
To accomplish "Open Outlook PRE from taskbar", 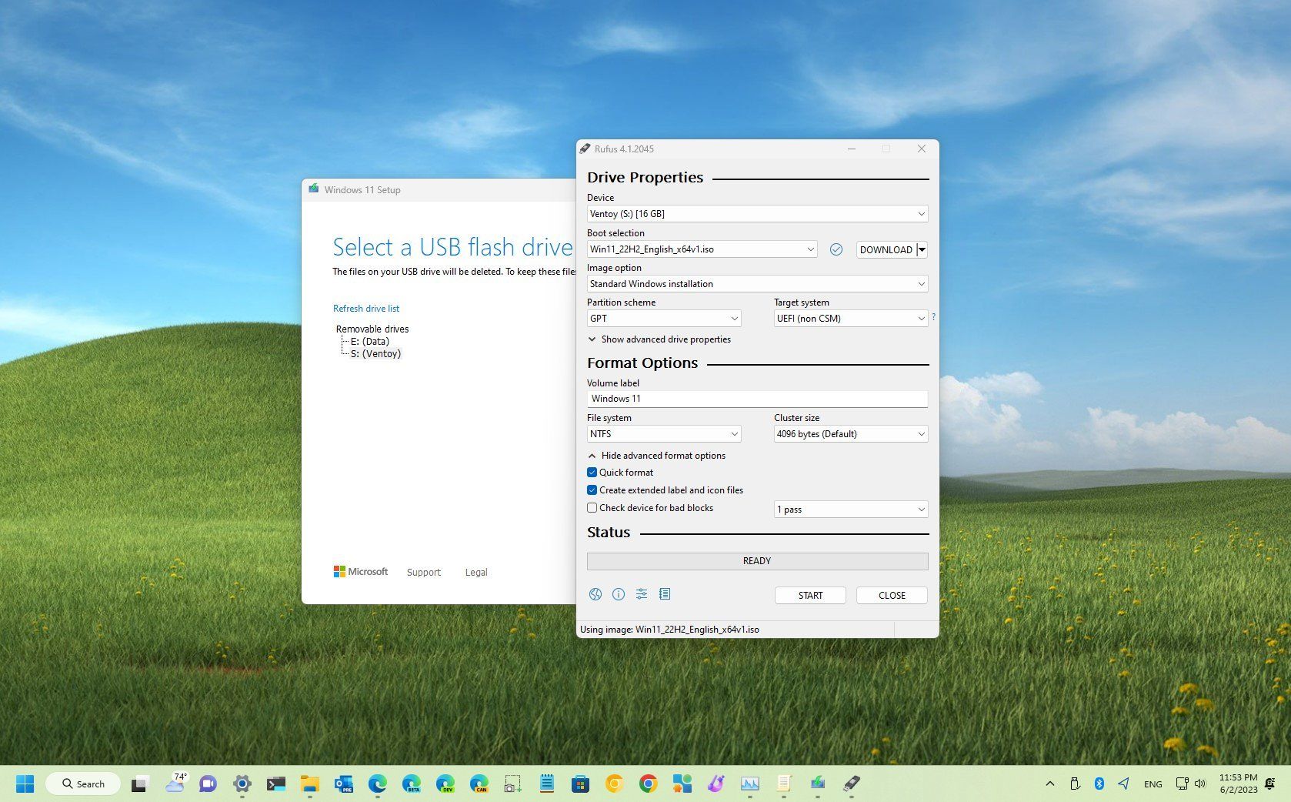I will pyautogui.click(x=344, y=784).
